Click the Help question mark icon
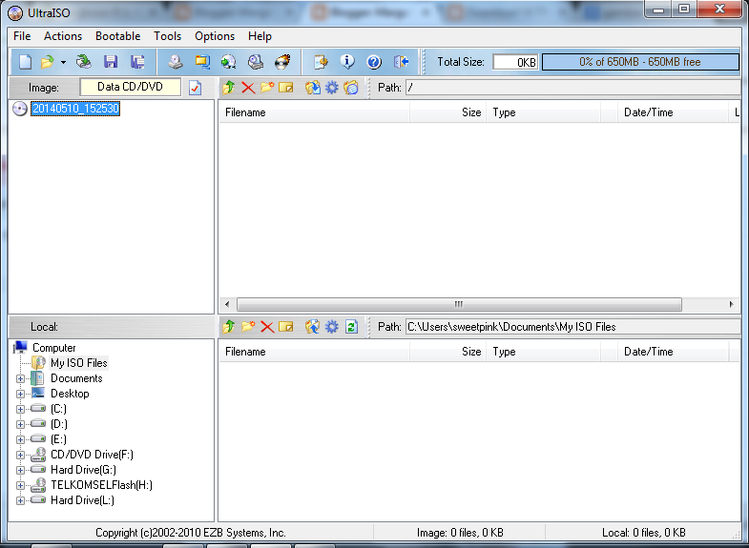Screen dimensions: 749x548 point(374,62)
